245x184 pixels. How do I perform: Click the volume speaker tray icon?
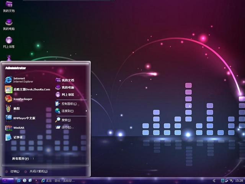point(231,181)
